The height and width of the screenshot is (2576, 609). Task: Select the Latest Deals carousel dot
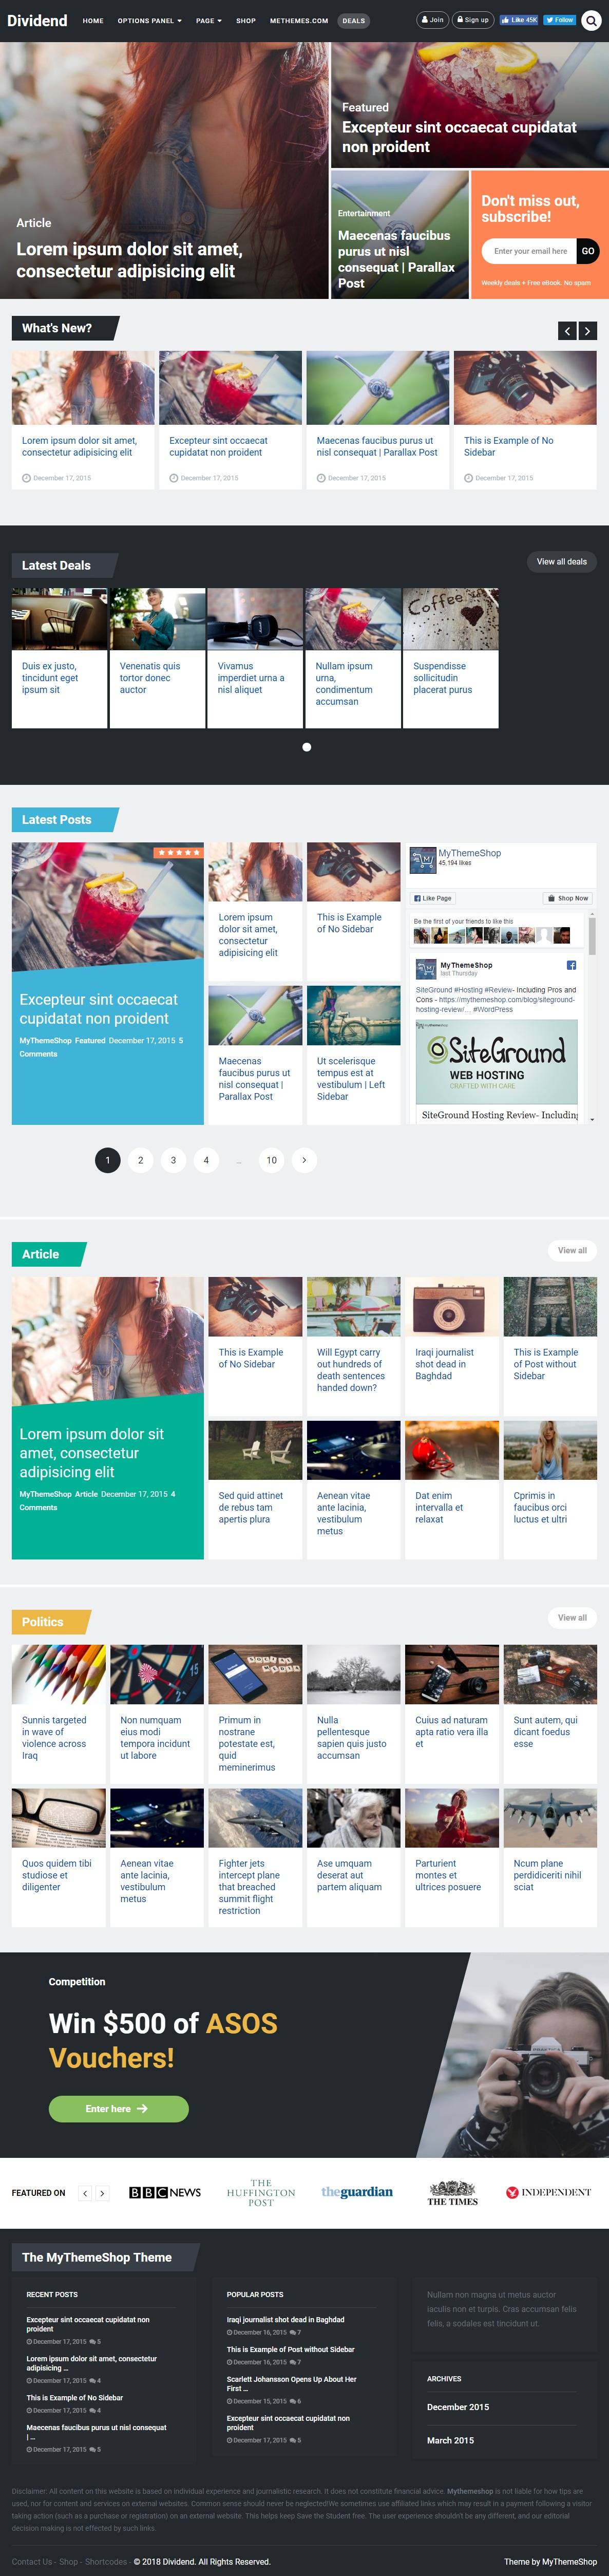tap(306, 747)
